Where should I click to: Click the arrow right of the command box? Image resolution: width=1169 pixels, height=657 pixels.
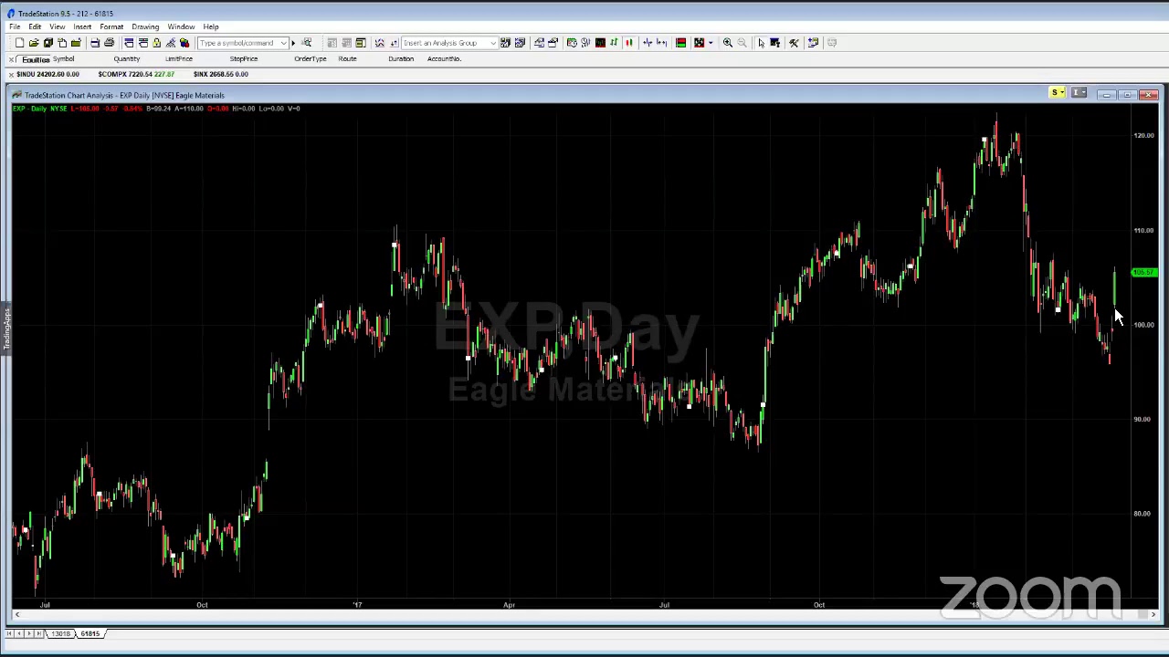(293, 43)
